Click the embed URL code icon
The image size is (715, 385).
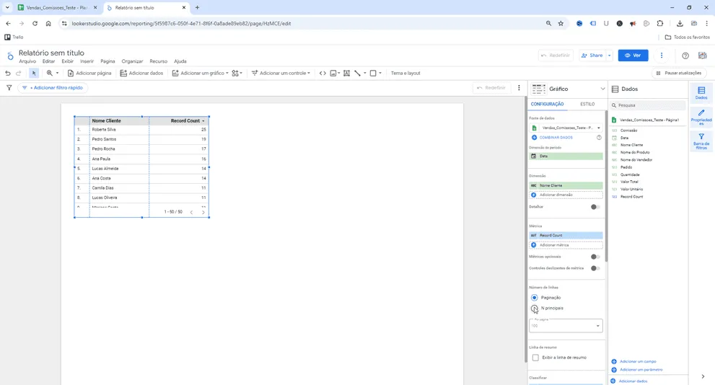(x=323, y=74)
